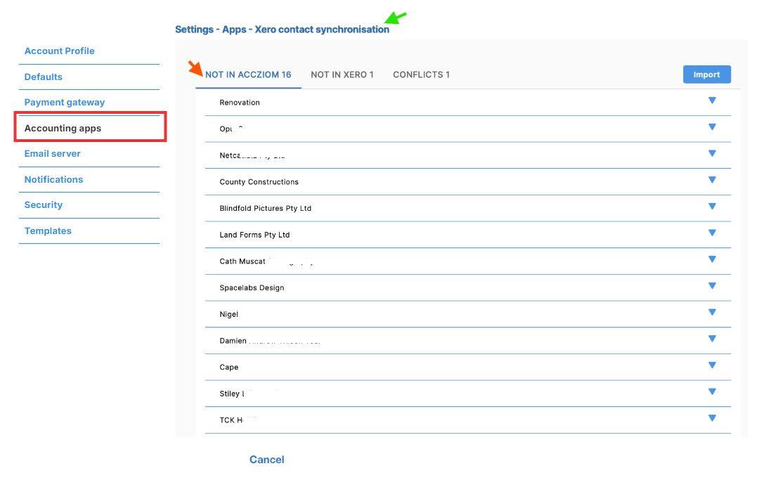Select the Netca contact name

pyautogui.click(x=230, y=155)
